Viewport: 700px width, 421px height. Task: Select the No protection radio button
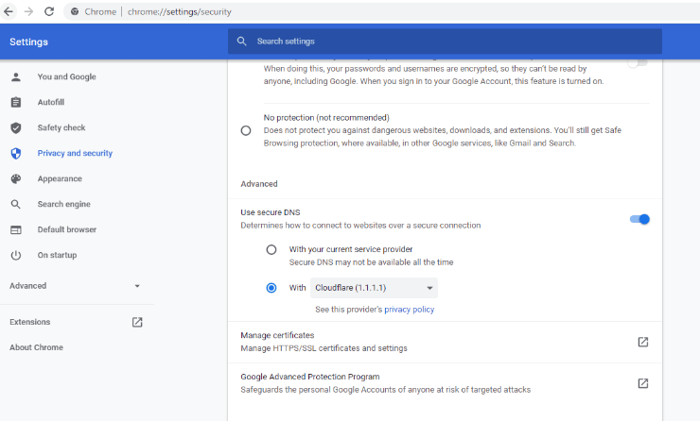point(246,130)
